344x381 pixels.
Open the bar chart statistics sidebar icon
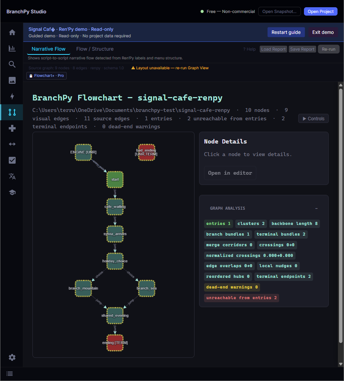[x=12, y=48]
